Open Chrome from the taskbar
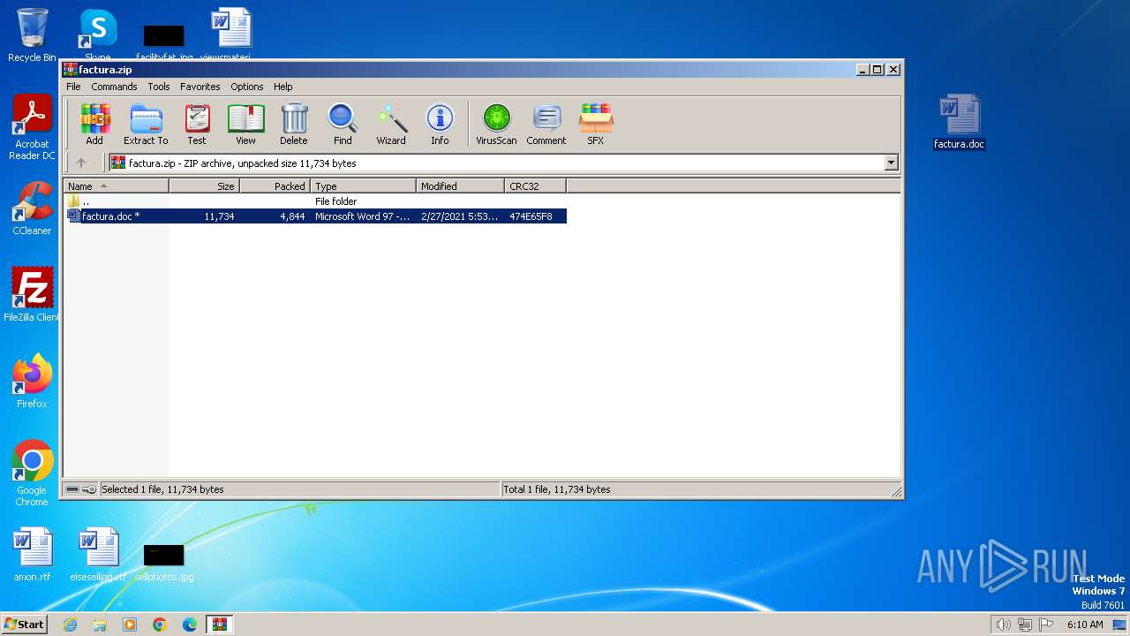Screen dimensions: 1130x636 click(x=160, y=625)
